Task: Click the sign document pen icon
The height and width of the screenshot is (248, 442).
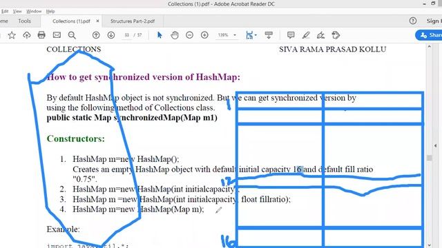Action: click(x=320, y=35)
